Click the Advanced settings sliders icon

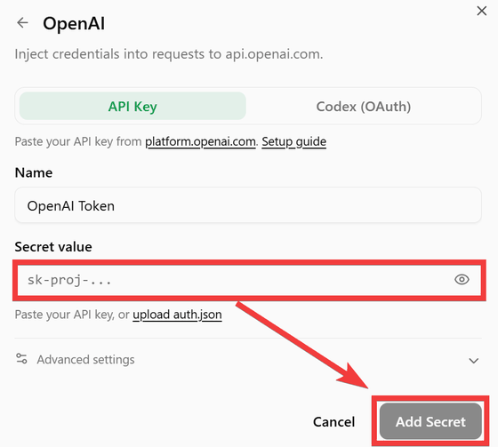point(21,359)
